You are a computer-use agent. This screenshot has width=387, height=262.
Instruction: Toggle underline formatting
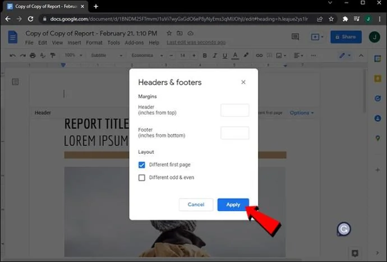pos(224,56)
